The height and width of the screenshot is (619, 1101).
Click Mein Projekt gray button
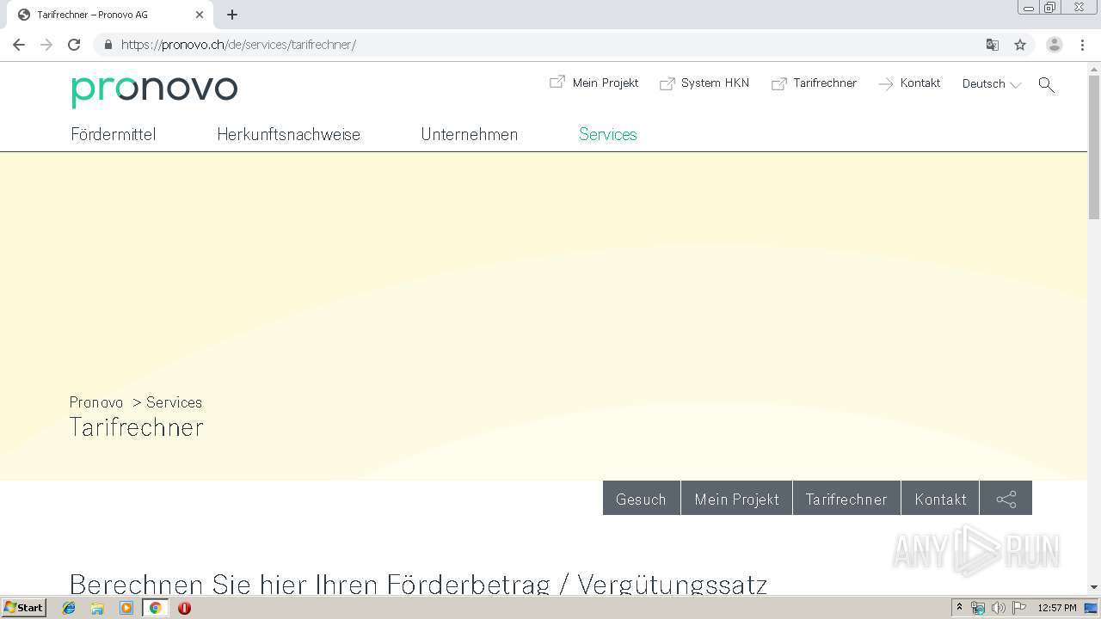pos(736,499)
